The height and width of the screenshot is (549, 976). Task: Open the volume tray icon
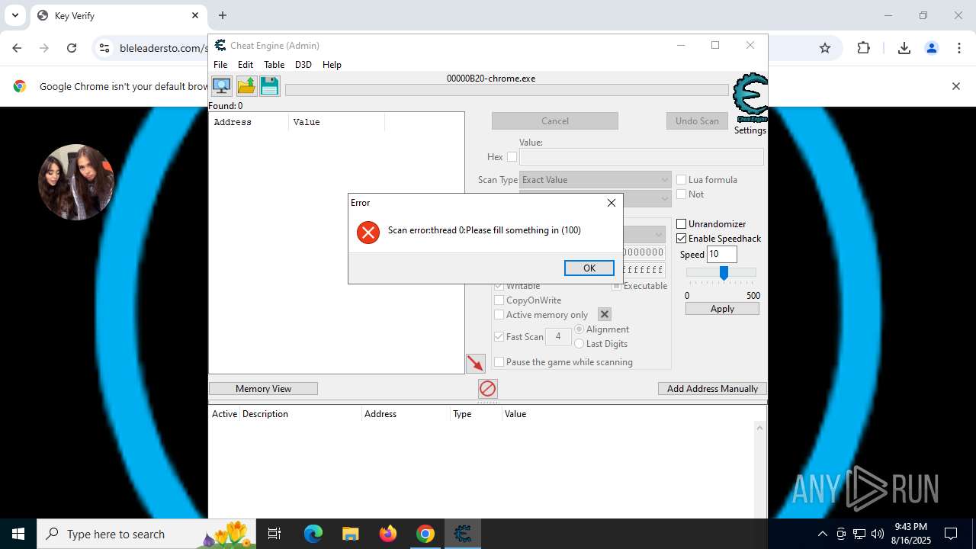coord(878,534)
